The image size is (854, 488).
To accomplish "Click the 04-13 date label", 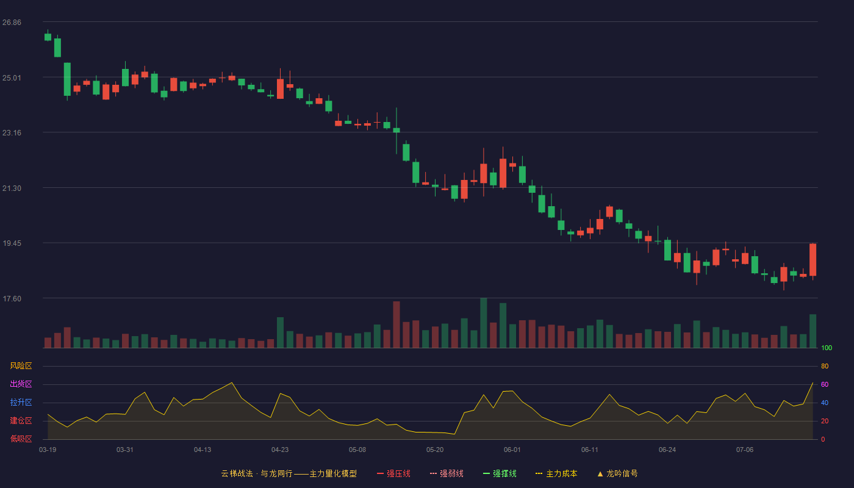I will [203, 450].
